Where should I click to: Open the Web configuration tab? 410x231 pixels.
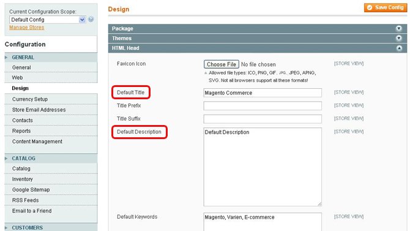(x=51, y=78)
